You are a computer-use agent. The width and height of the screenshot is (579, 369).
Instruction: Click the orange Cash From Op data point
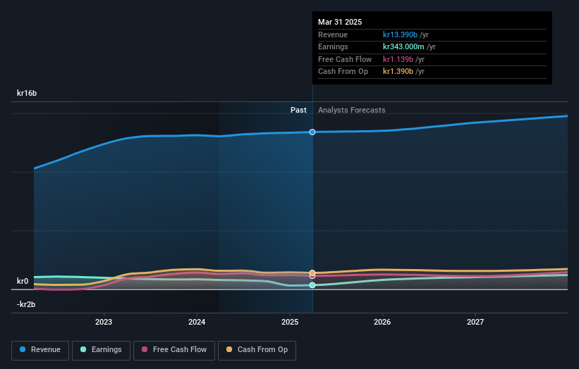point(312,273)
